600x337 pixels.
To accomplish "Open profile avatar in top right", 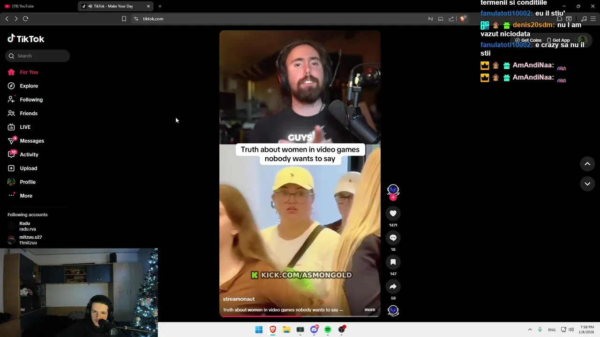I will click(x=582, y=40).
